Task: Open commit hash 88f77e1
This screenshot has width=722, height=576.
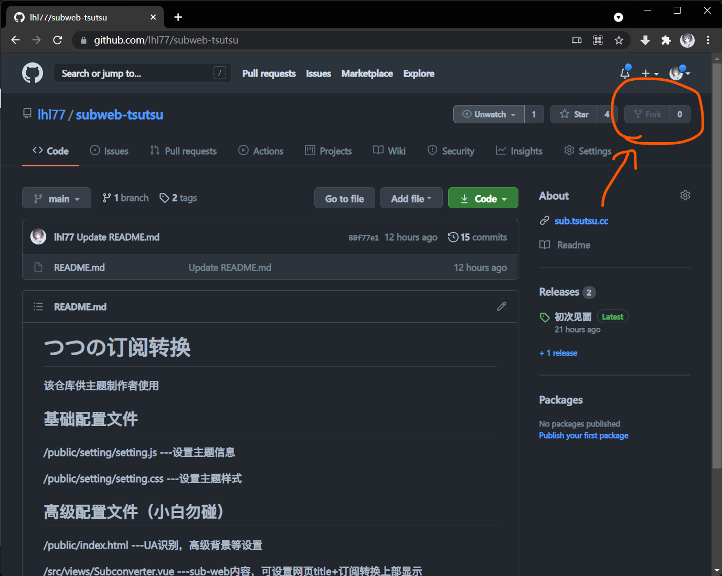Action: pos(364,238)
